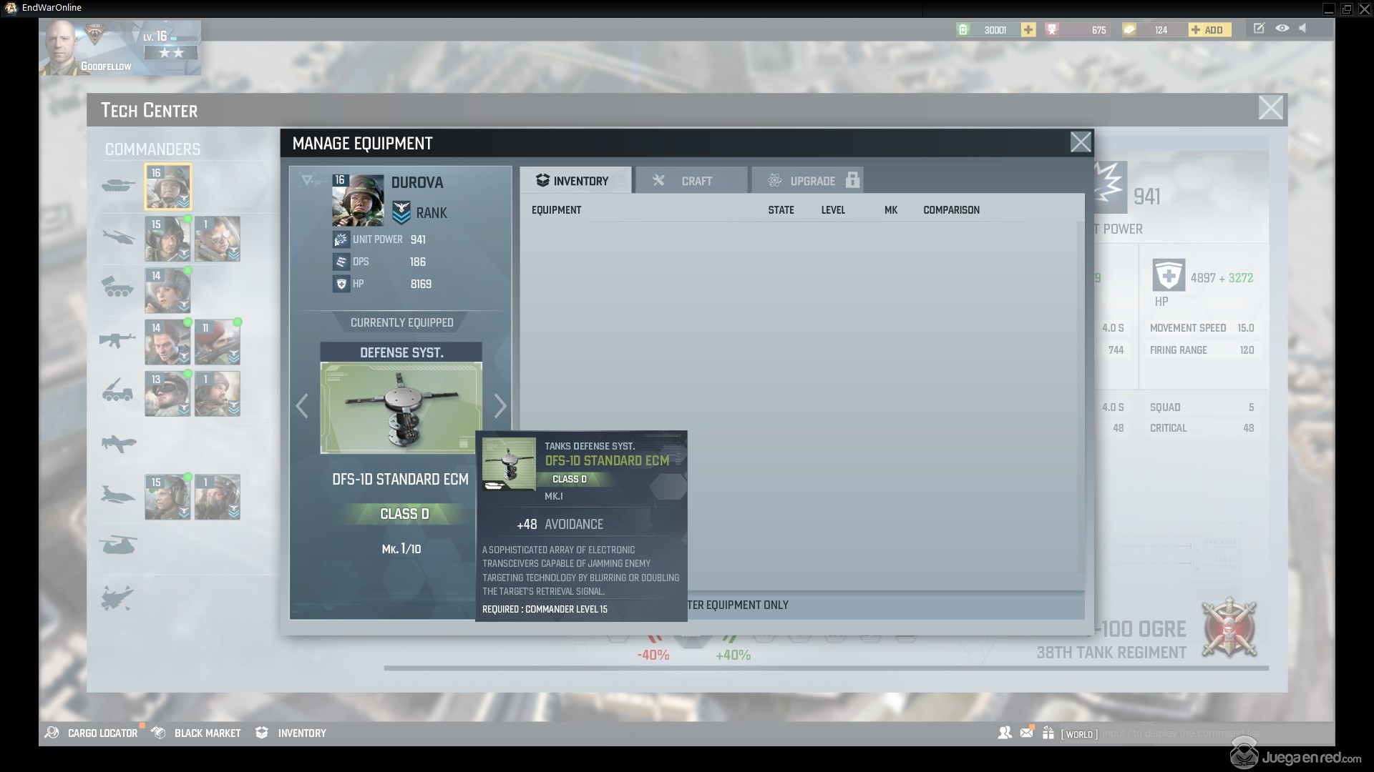
Task: Select the rifle infantry category icon
Action: (x=118, y=339)
